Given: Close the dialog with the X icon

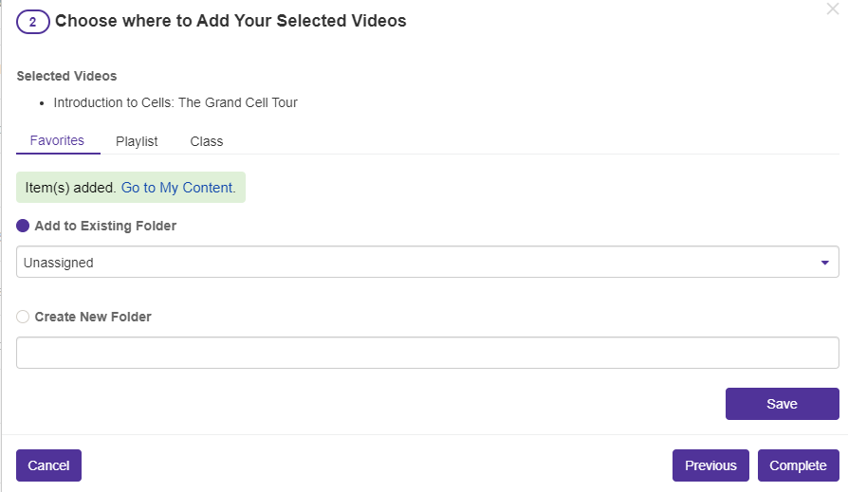Looking at the screenshot, I should click(833, 9).
